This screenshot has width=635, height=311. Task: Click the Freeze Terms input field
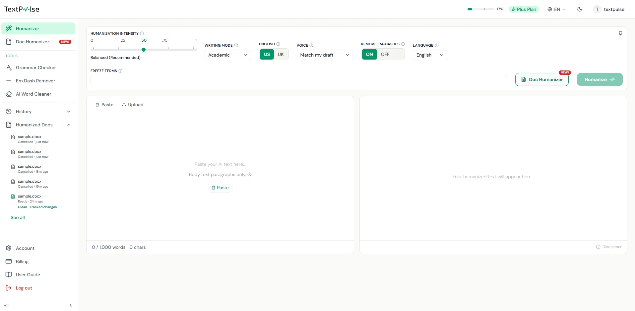(299, 80)
